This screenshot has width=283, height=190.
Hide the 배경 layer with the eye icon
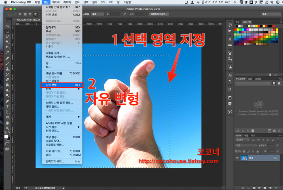tap(237, 158)
